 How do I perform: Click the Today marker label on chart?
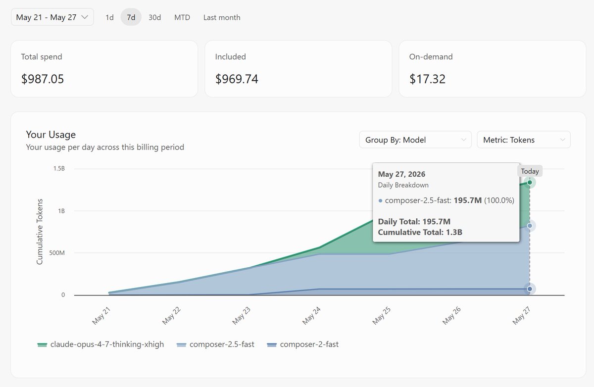[x=530, y=171]
